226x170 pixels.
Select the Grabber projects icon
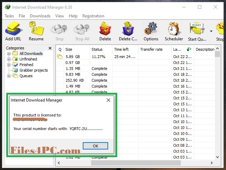click(15, 70)
